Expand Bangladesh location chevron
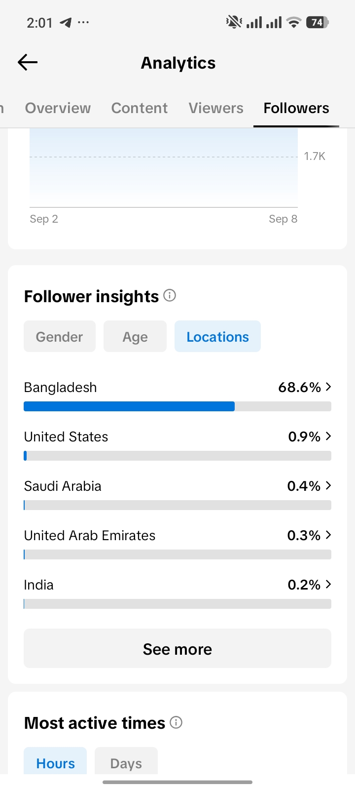Image resolution: width=355 pixels, height=790 pixels. 328,387
